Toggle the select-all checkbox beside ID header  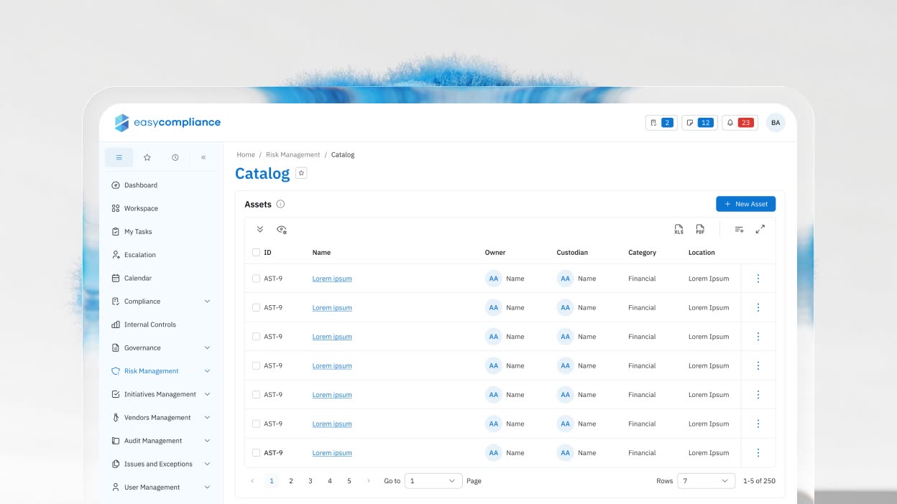pos(256,253)
